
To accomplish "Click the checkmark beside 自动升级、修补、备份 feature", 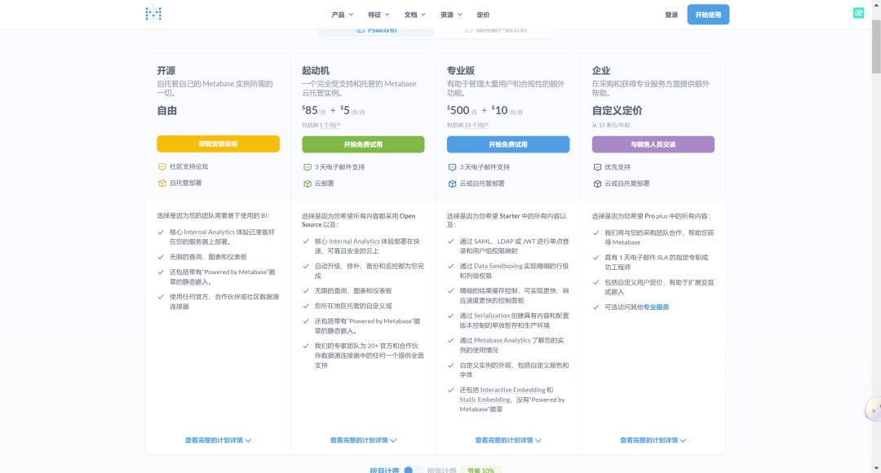I will click(x=306, y=267).
